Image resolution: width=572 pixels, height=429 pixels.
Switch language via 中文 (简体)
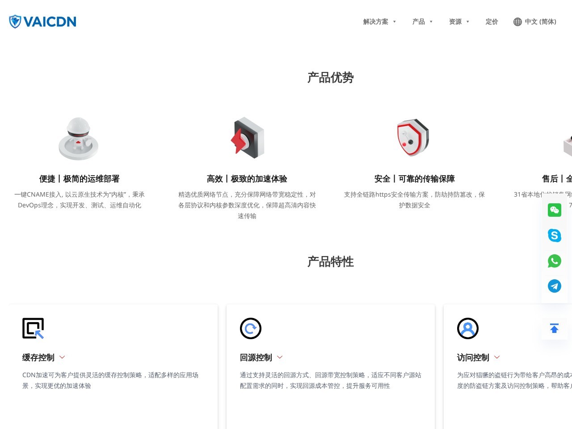click(x=540, y=21)
